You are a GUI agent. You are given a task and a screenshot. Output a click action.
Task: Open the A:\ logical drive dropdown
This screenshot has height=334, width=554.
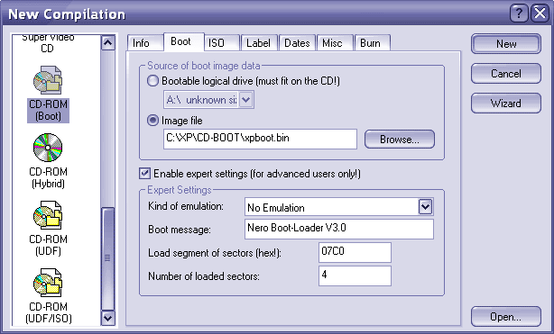245,100
